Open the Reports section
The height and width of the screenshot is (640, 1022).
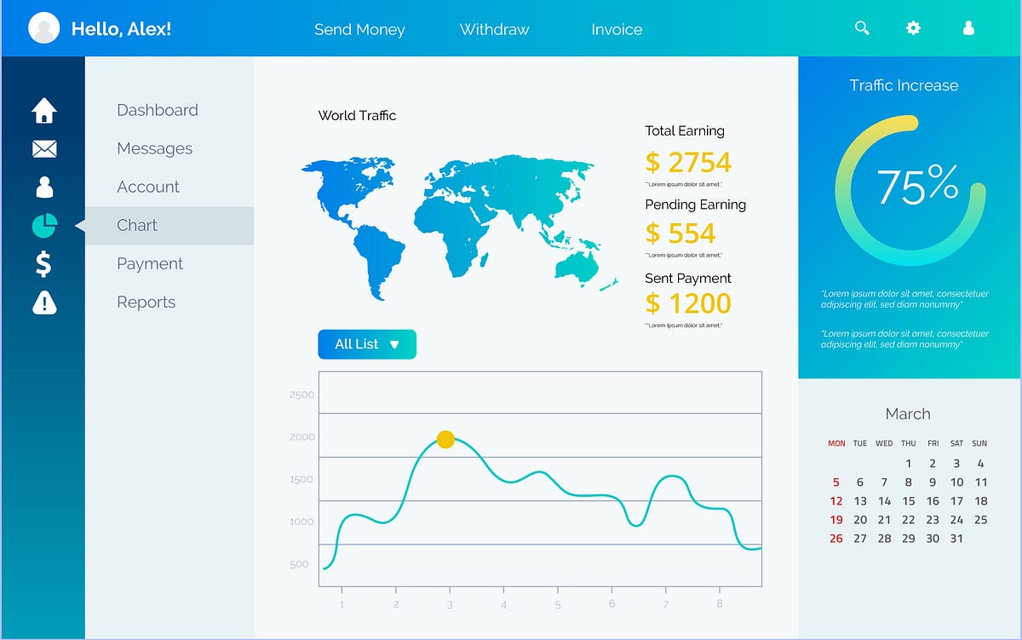click(x=146, y=302)
